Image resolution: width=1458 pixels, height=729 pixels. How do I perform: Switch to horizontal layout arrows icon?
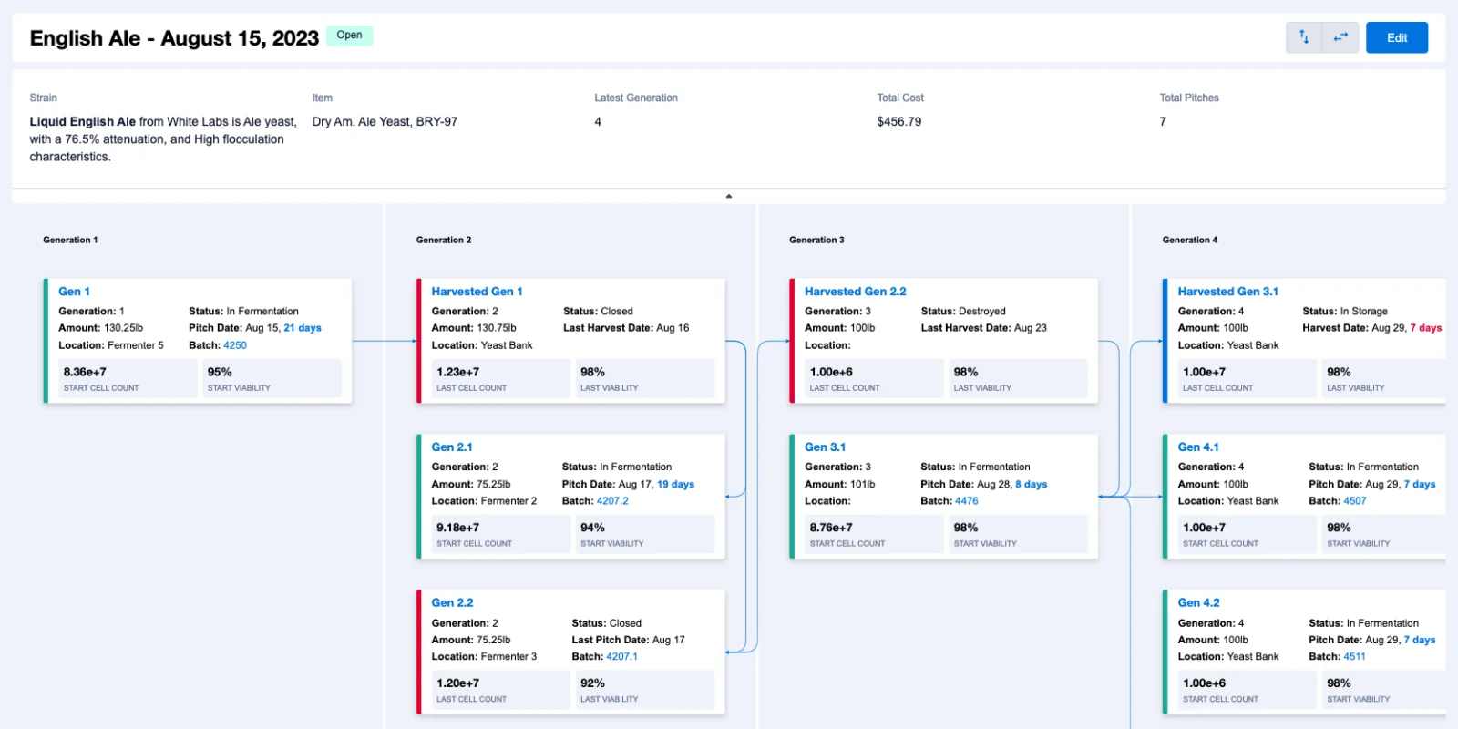coord(1340,37)
